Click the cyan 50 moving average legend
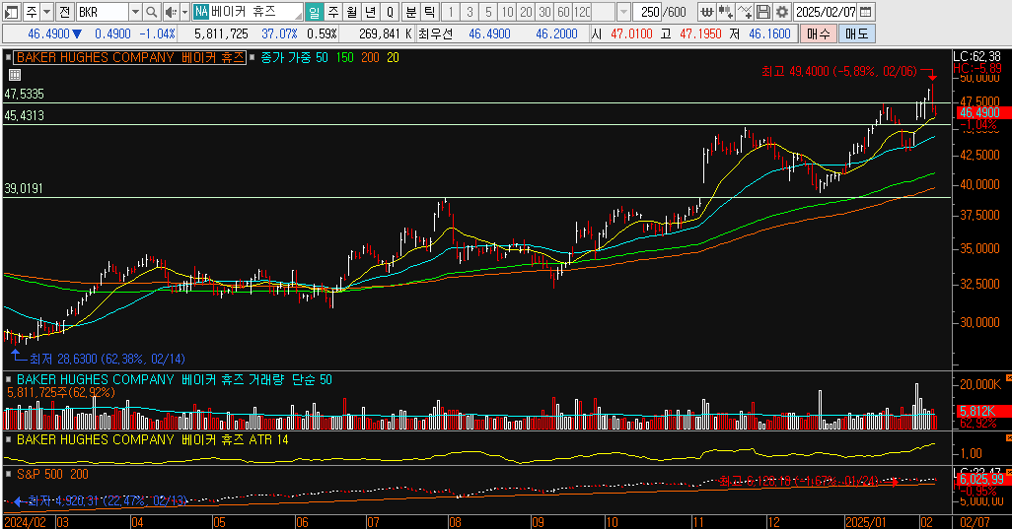Screen dimensions: 1012x529 (322, 58)
